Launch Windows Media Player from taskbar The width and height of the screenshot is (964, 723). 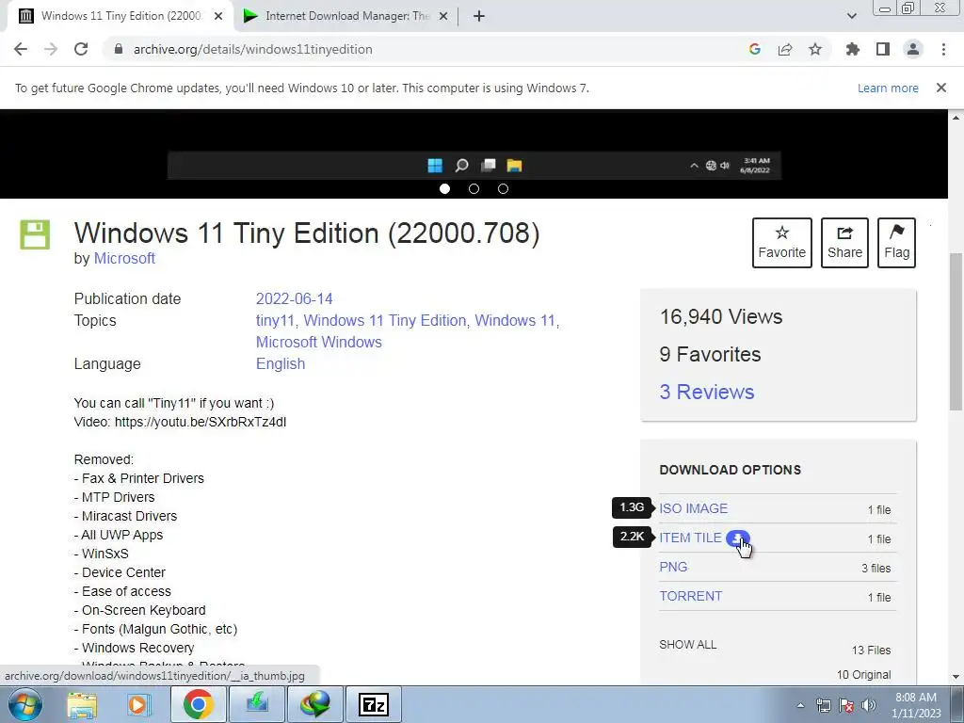pos(139,704)
